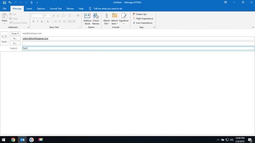255x143 pixels.
Task: Mark message as High Importance
Action: [143, 19]
